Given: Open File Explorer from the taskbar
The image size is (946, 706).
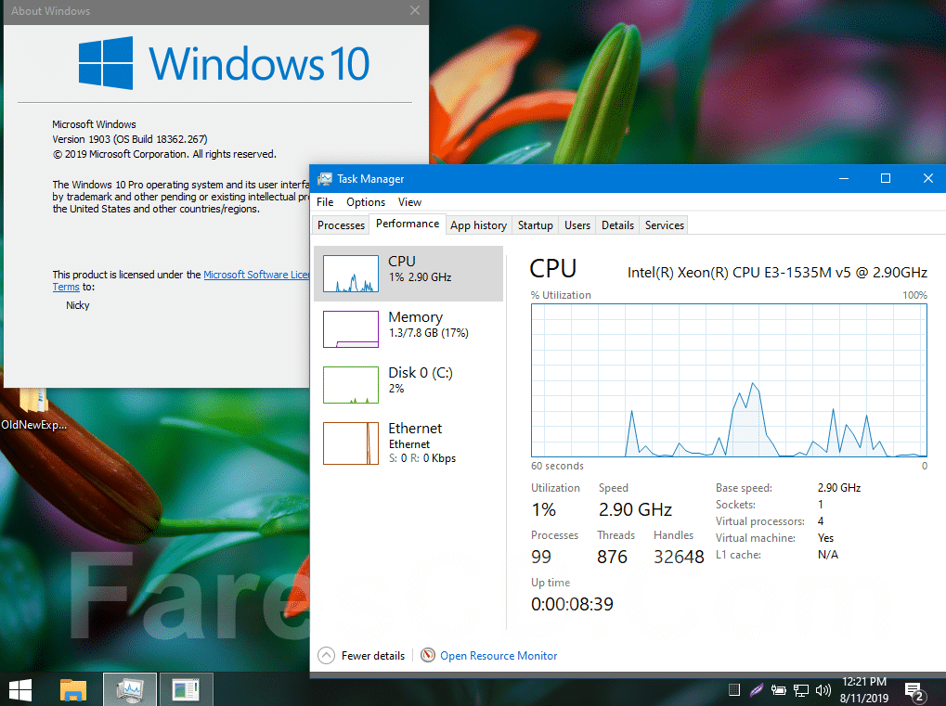Looking at the screenshot, I should [73, 689].
